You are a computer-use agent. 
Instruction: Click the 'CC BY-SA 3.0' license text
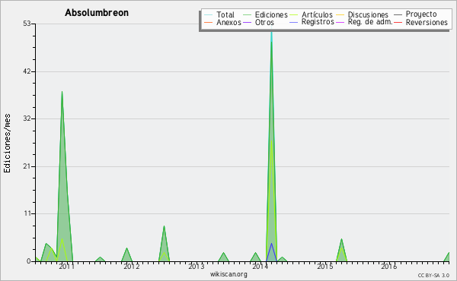[x=433, y=275]
